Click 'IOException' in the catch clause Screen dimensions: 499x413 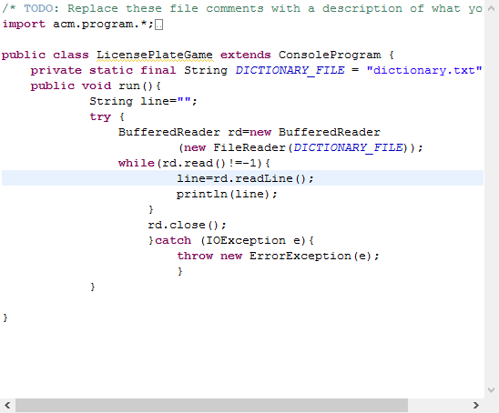click(x=246, y=240)
